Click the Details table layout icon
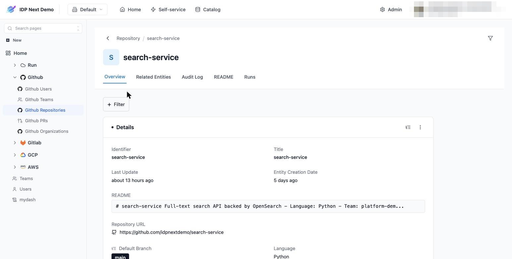Viewport: 512px width, 259px height. tap(408, 127)
